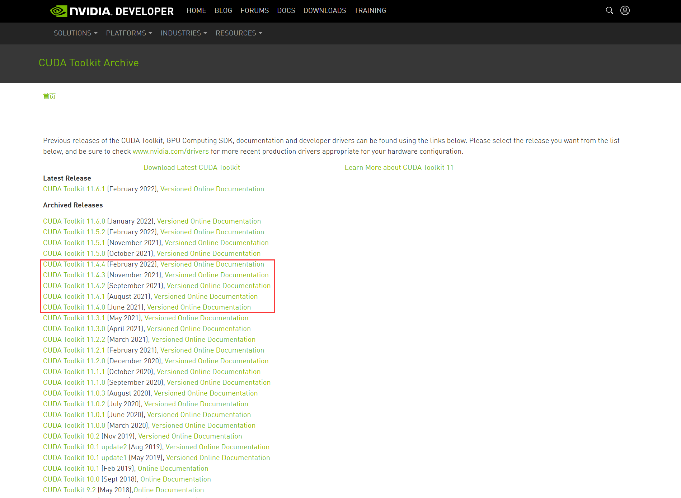Click the 首页 breadcrumb link
The image size is (681, 498).
pos(49,96)
